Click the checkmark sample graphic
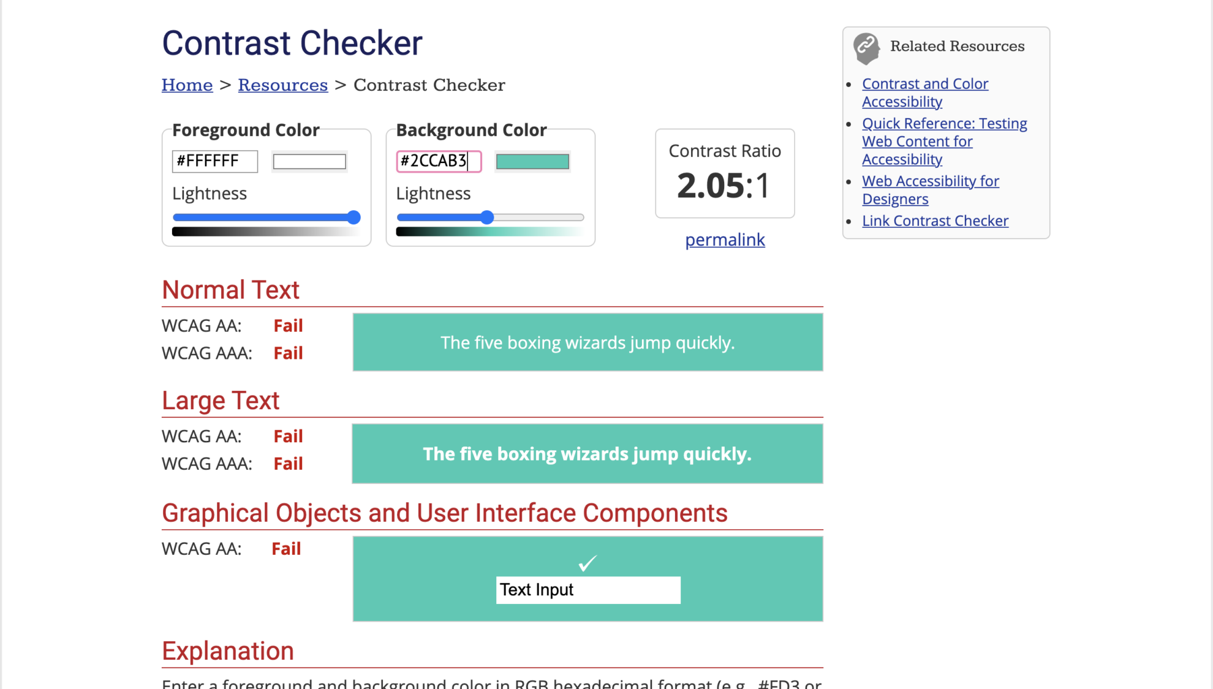Screen dimensions: 1213x689 tap(587, 562)
